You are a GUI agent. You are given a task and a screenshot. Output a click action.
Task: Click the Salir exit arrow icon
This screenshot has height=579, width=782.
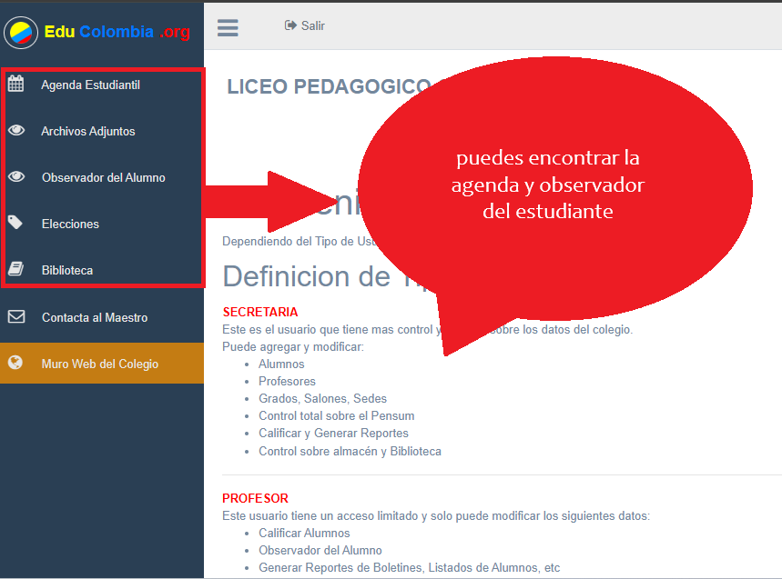pos(290,25)
